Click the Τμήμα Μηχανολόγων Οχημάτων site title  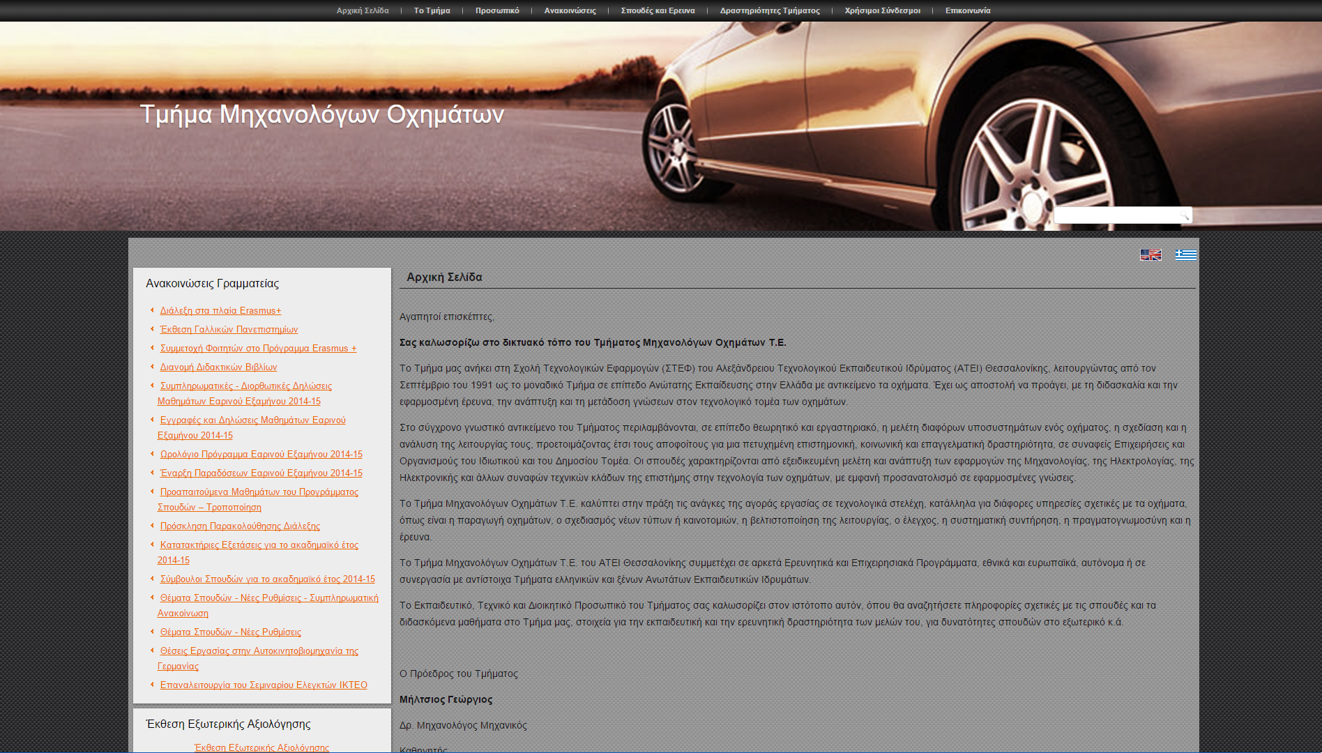point(321,114)
